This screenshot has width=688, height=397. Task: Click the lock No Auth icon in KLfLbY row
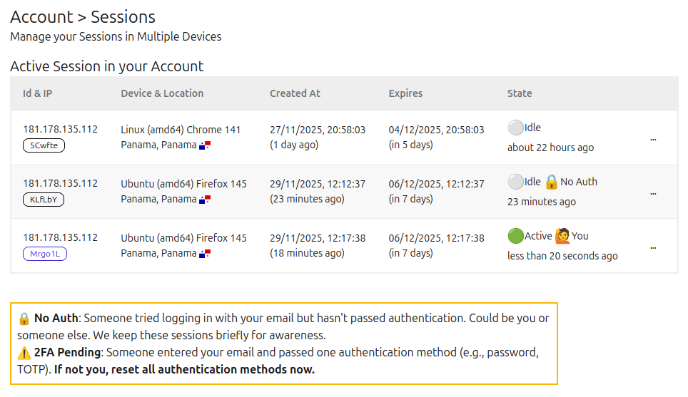click(551, 182)
